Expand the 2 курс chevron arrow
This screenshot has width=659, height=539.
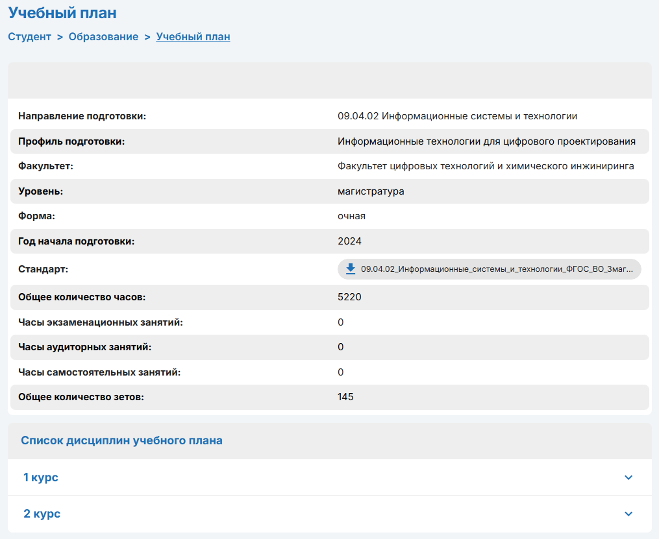[628, 514]
